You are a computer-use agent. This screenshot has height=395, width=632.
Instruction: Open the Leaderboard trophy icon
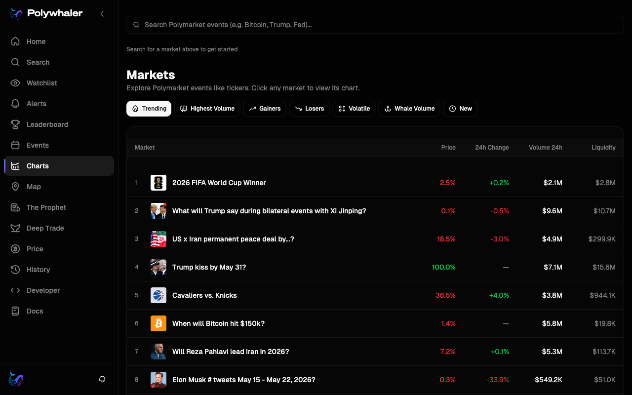(15, 124)
